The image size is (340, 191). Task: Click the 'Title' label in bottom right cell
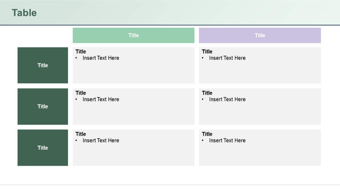(x=207, y=134)
